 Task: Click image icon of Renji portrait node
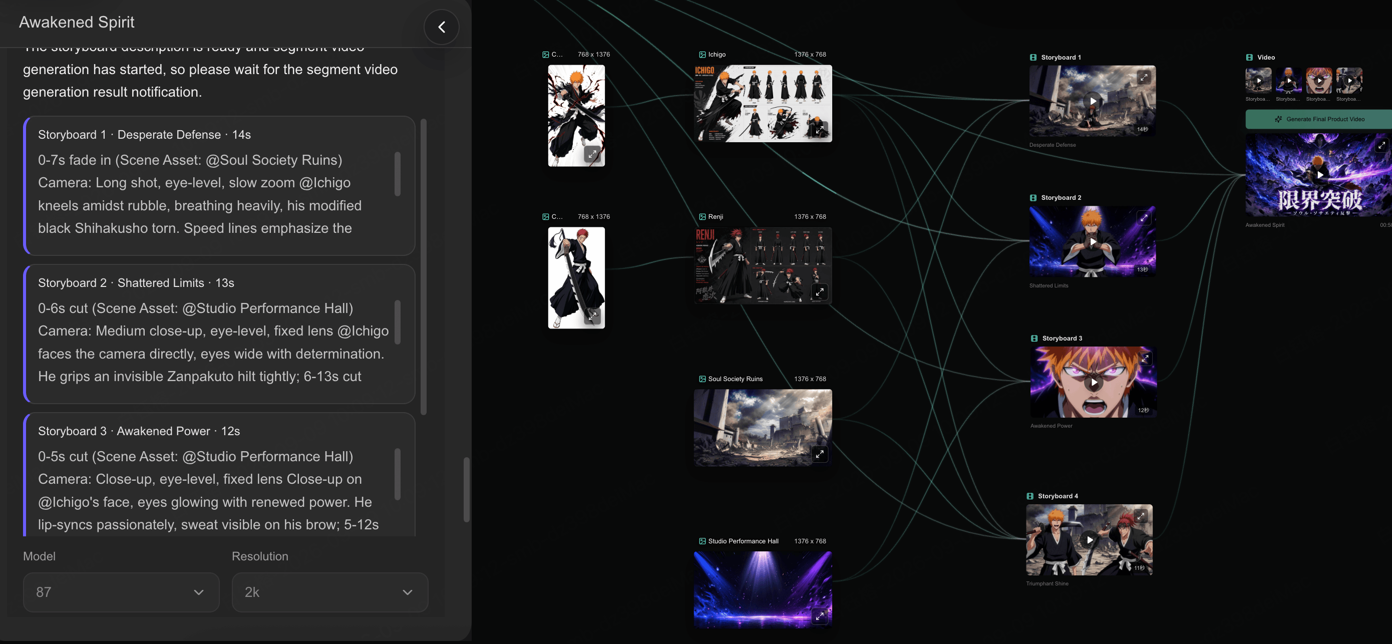click(x=545, y=217)
